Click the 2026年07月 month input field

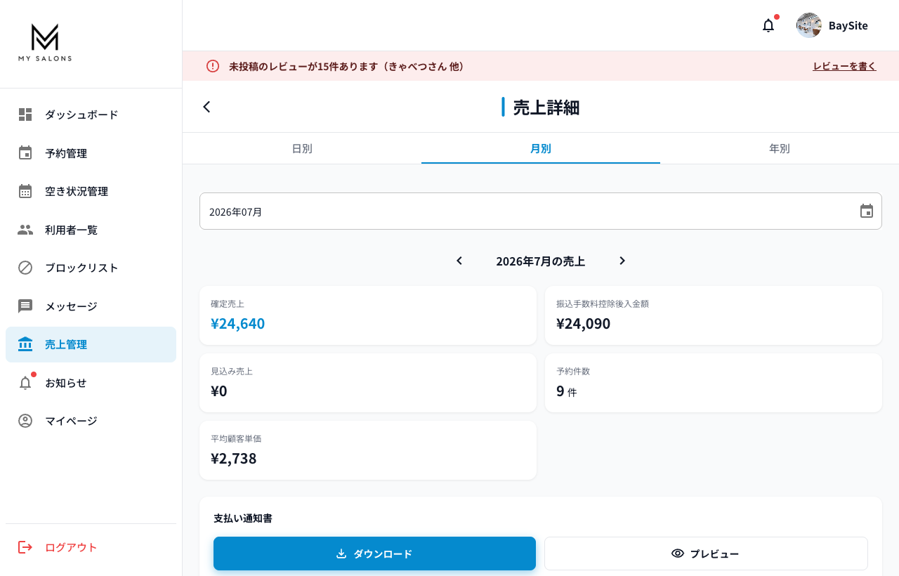[x=541, y=211]
